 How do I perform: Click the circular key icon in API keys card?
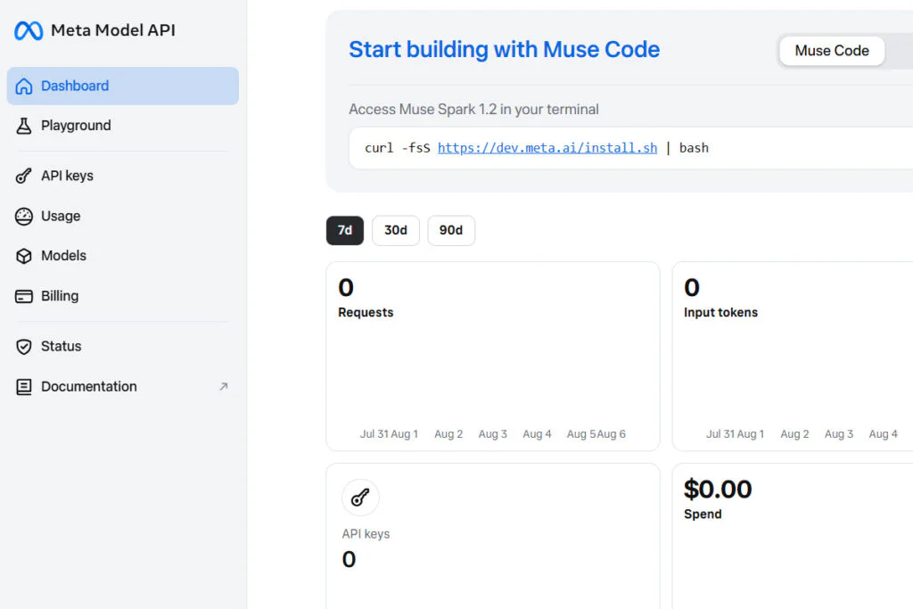pyautogui.click(x=360, y=498)
